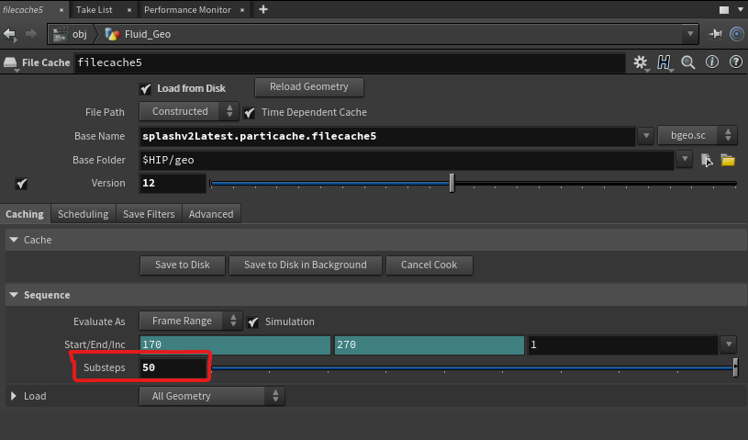Expand the Load section
Viewport: 748px width, 440px height.
click(x=14, y=396)
